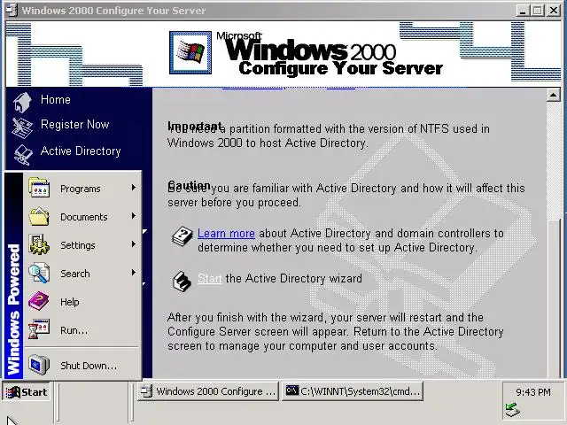Switch to Windows 2000 Configure taskbar button
This screenshot has width=567, height=425.
208,391
